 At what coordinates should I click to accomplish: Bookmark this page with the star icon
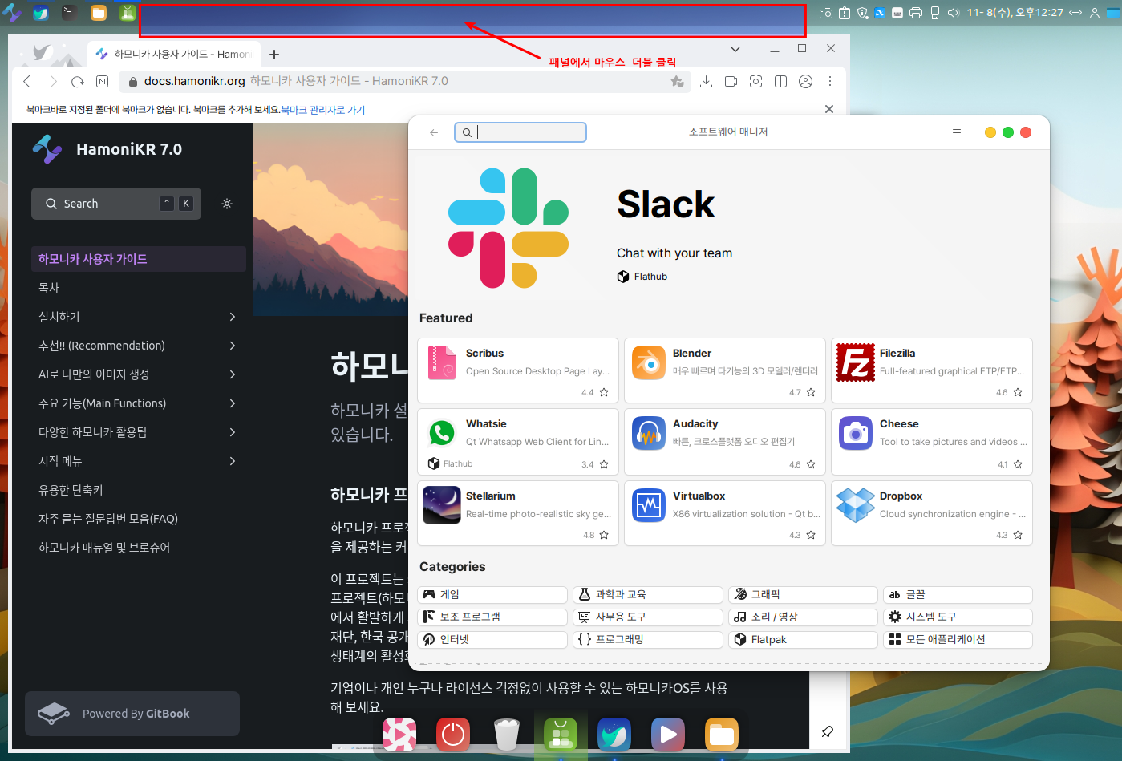coord(678,81)
